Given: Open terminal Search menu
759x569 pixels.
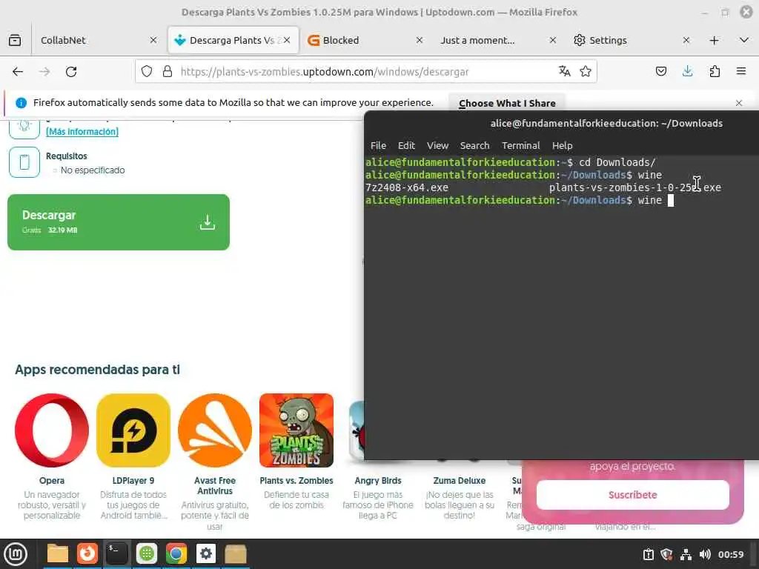Looking at the screenshot, I should tap(474, 146).
